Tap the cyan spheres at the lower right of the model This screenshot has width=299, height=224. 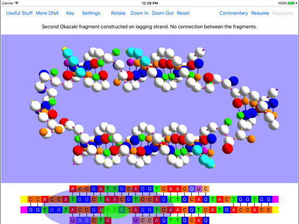pyautogui.click(x=205, y=157)
